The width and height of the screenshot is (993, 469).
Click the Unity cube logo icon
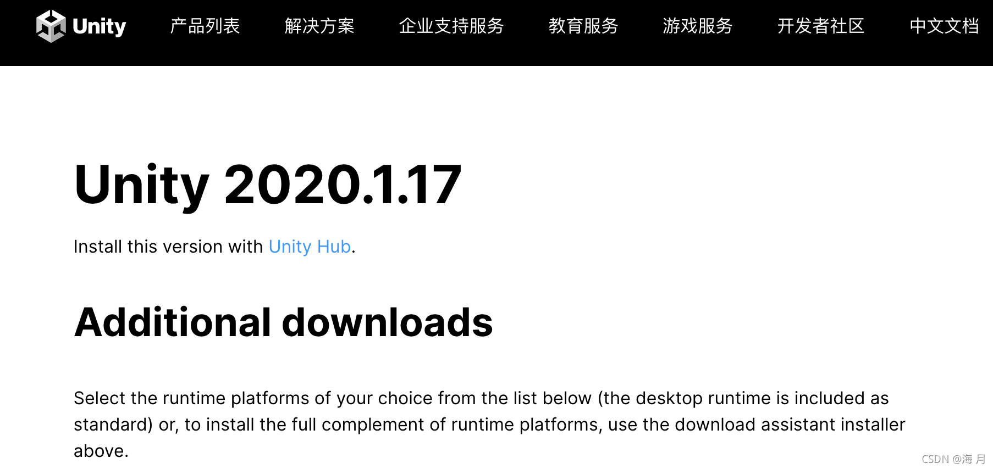[51, 26]
